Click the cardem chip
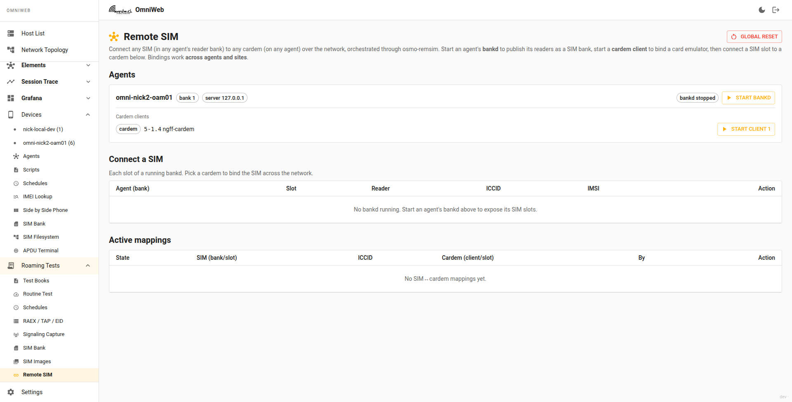This screenshot has width=792, height=402. click(x=128, y=129)
